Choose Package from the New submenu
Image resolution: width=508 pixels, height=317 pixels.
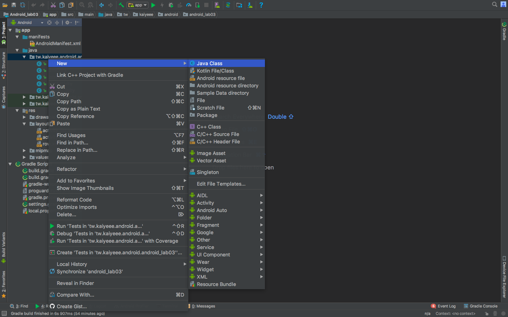227,115
